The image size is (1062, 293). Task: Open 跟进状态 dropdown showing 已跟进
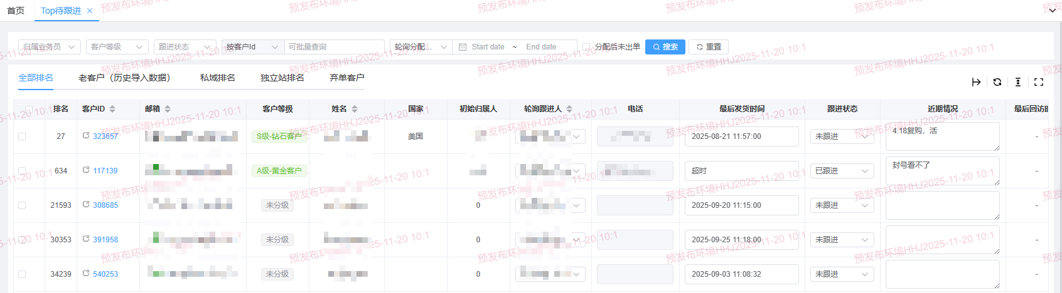(x=842, y=171)
